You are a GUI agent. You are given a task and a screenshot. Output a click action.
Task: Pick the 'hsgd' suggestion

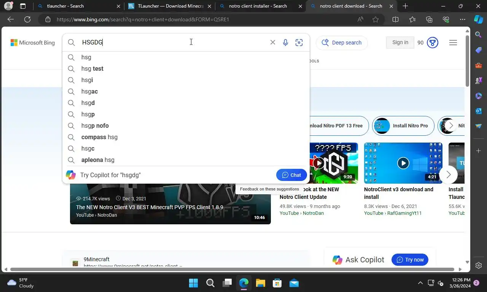click(x=186, y=103)
